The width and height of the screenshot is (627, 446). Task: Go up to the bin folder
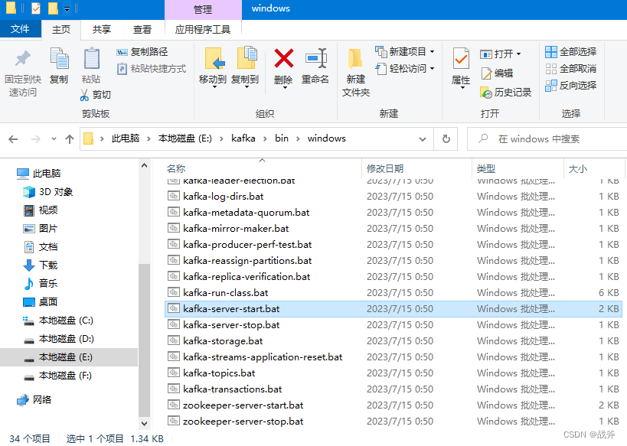pos(70,139)
